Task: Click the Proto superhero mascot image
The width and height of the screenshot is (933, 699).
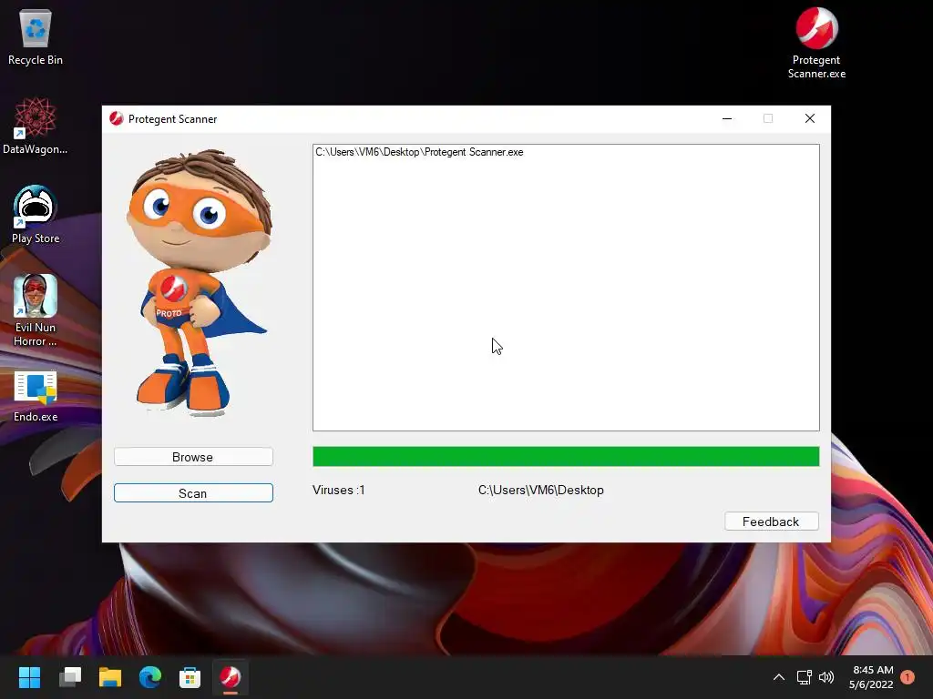Action: pyautogui.click(x=199, y=283)
